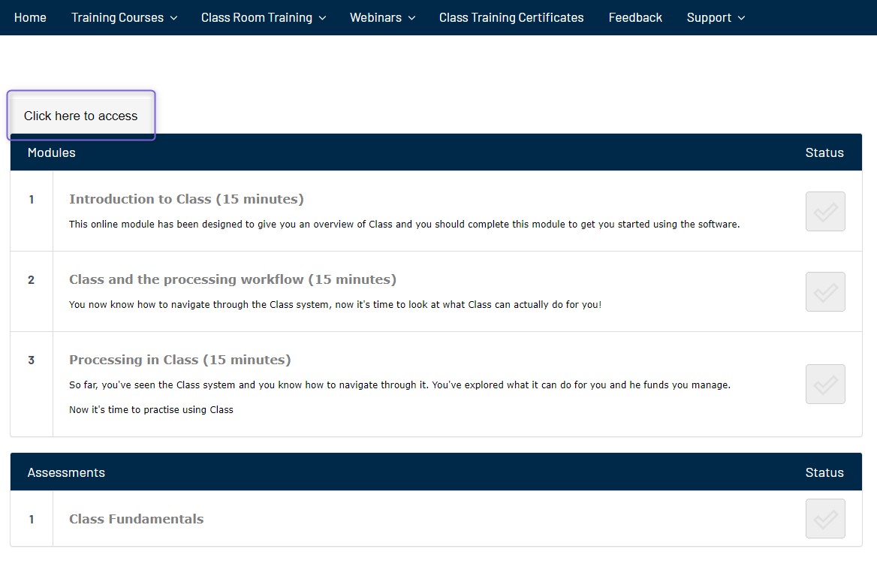Image resolution: width=877 pixels, height=567 pixels.
Task: Click the Class Fundamentals assessment status checkmark
Action: (825, 518)
